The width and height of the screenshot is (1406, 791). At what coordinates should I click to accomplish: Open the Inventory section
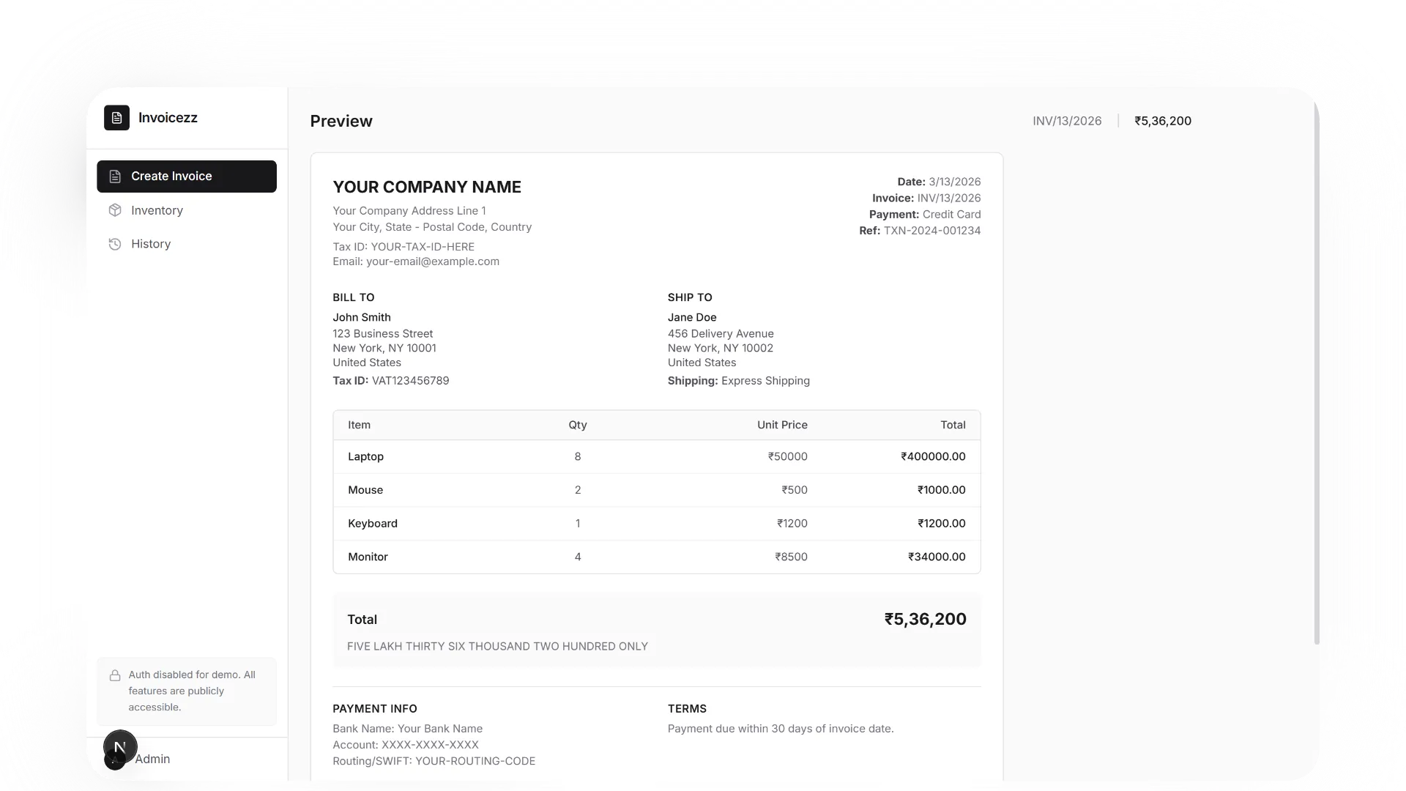click(157, 210)
